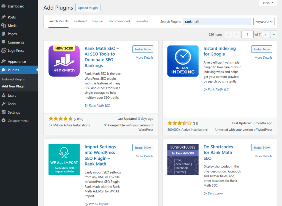The image size is (282, 206).
Task: Switch to the Featured tab
Action: click(80, 21)
